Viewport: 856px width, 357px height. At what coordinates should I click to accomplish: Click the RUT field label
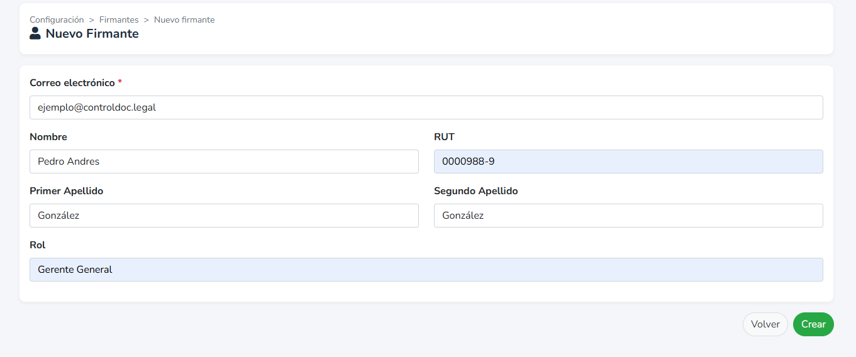coord(444,137)
